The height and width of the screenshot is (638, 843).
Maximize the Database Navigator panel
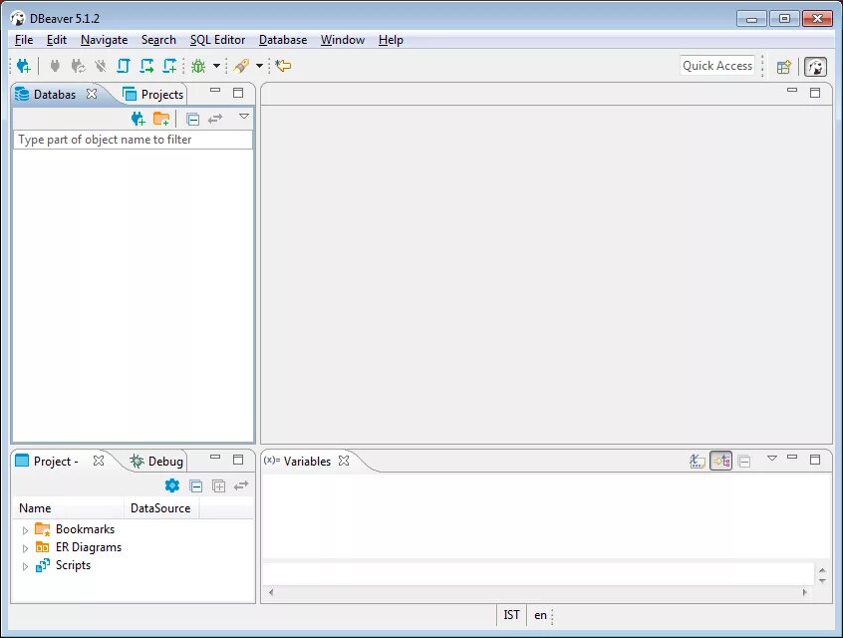[238, 93]
